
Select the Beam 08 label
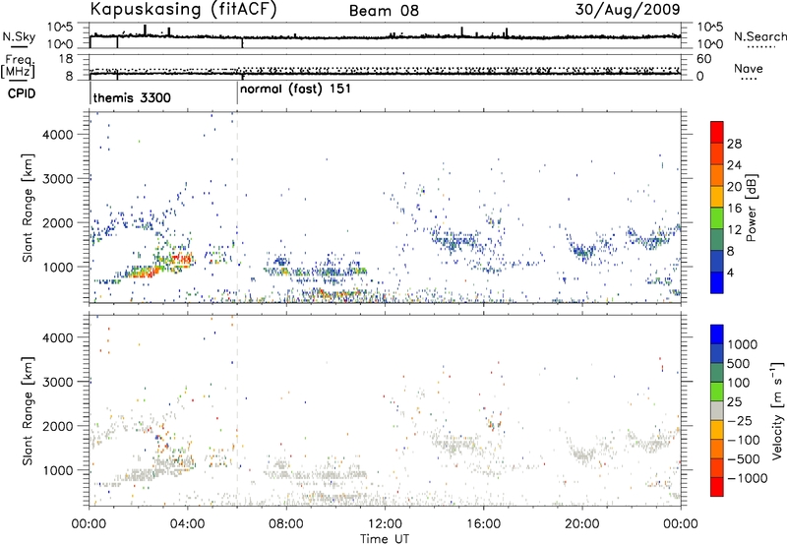click(x=384, y=11)
